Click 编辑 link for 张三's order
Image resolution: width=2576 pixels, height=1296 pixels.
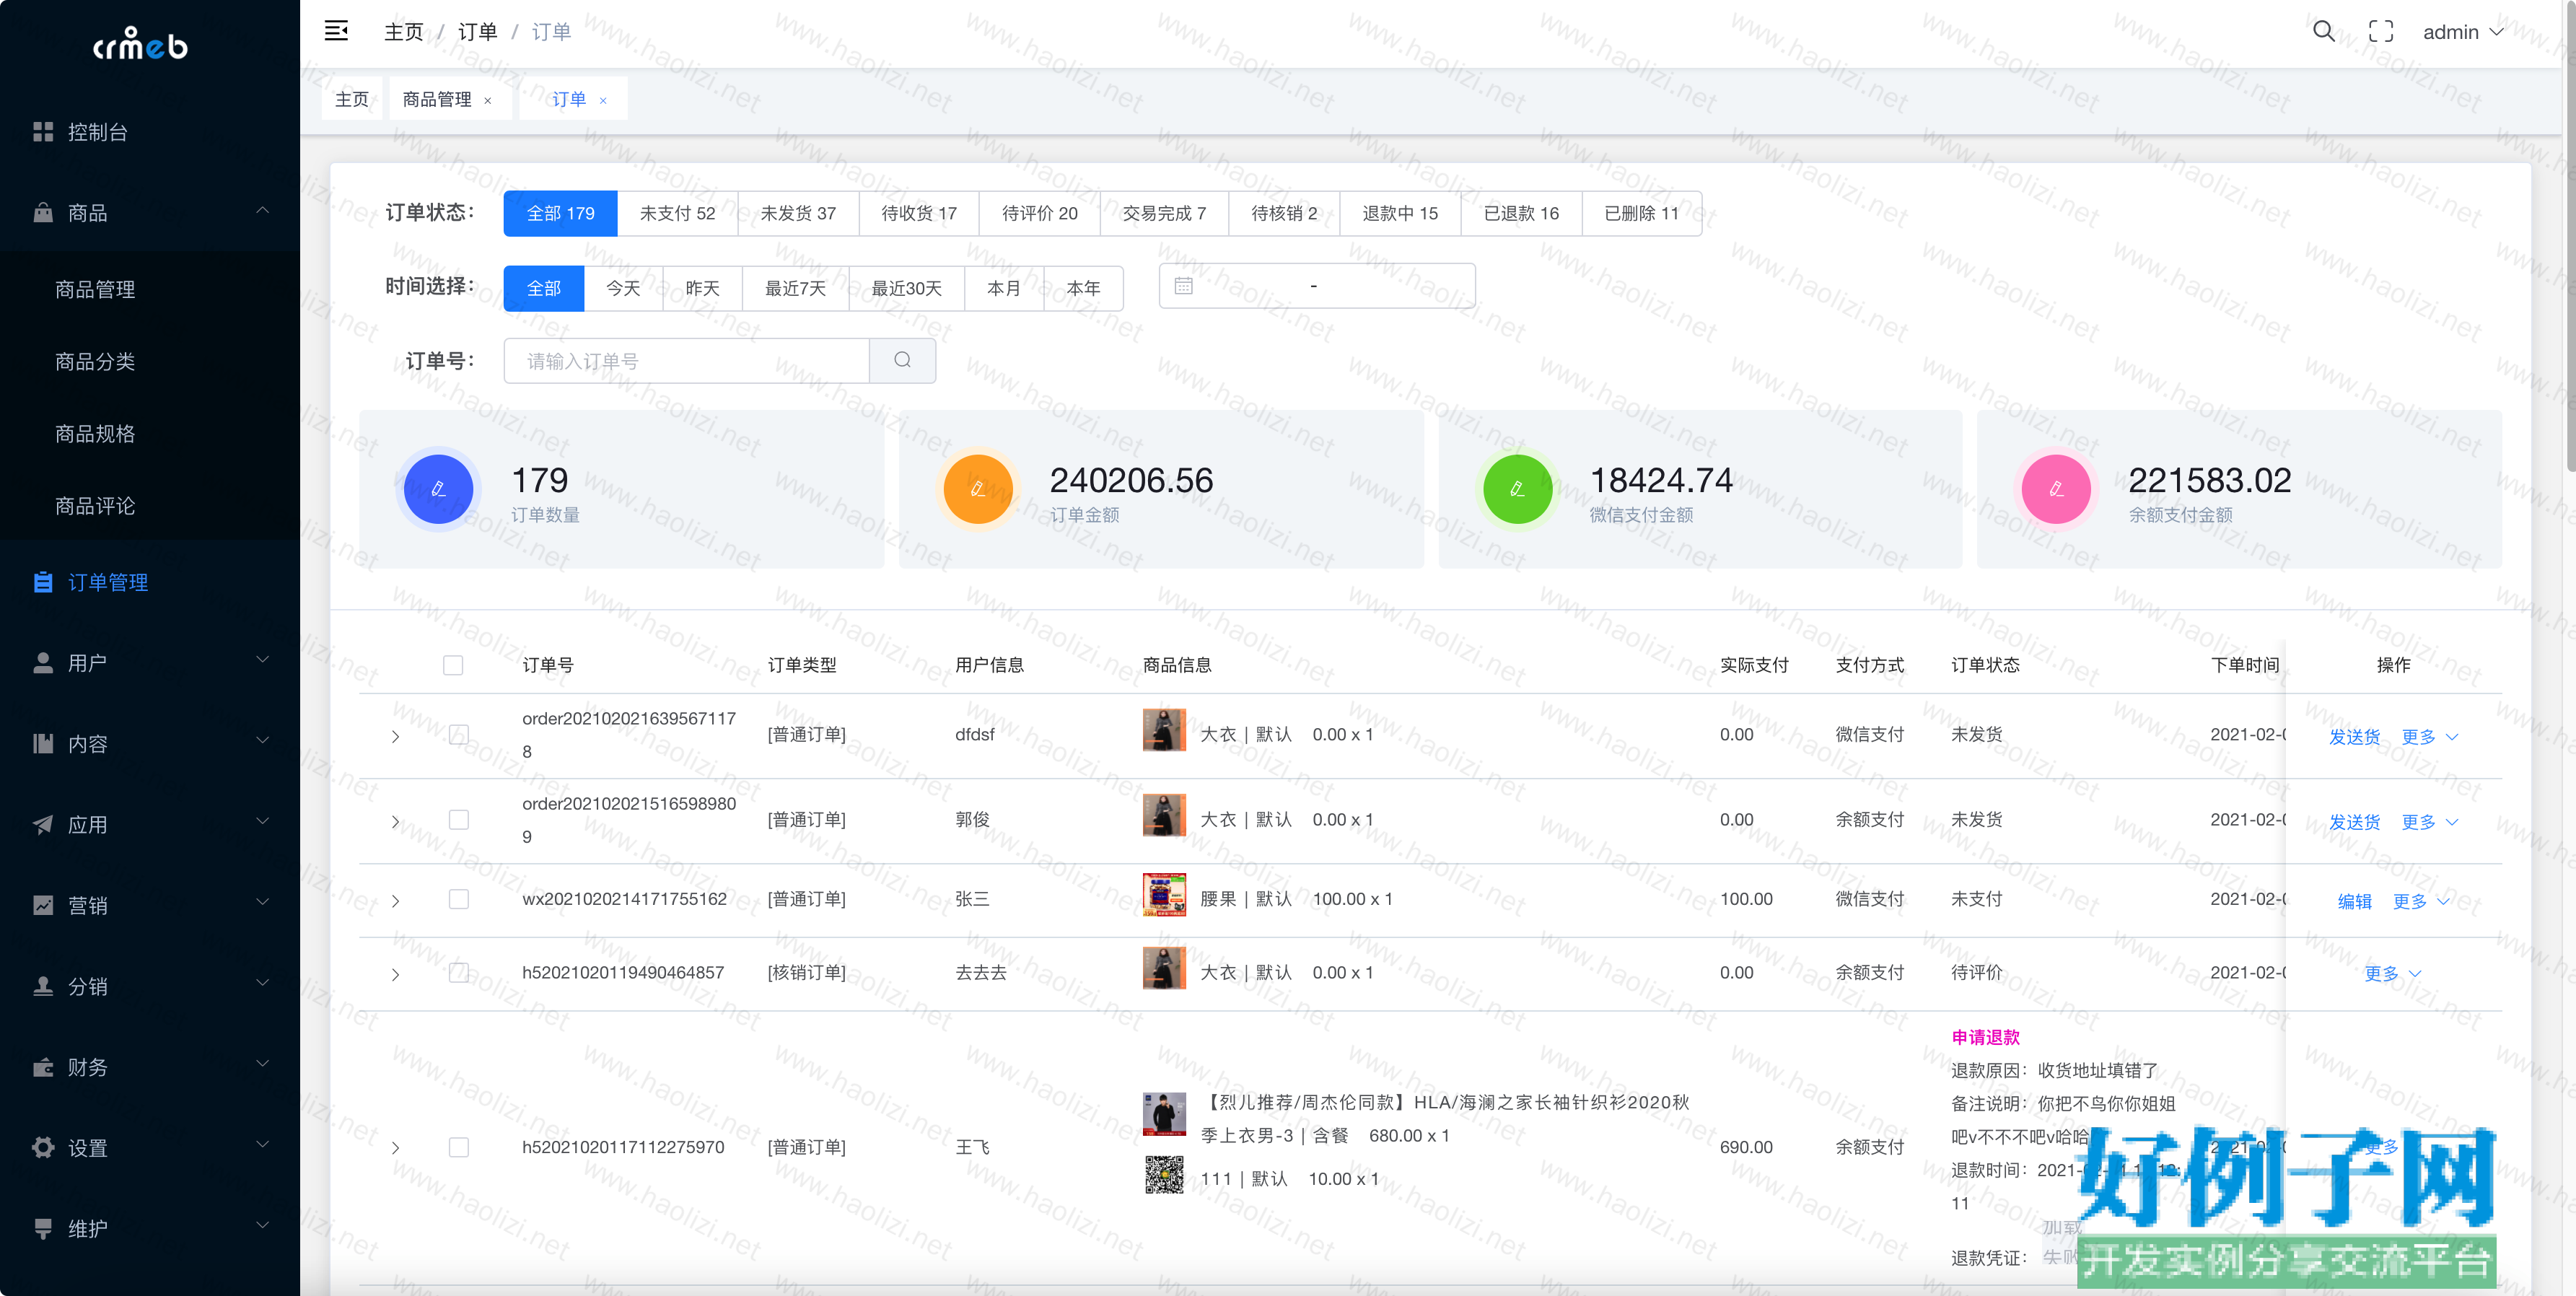(2354, 901)
